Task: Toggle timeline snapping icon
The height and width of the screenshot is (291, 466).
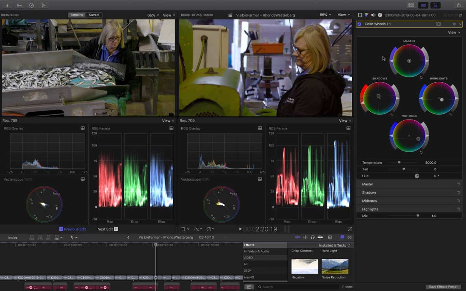Action: tap(320, 237)
